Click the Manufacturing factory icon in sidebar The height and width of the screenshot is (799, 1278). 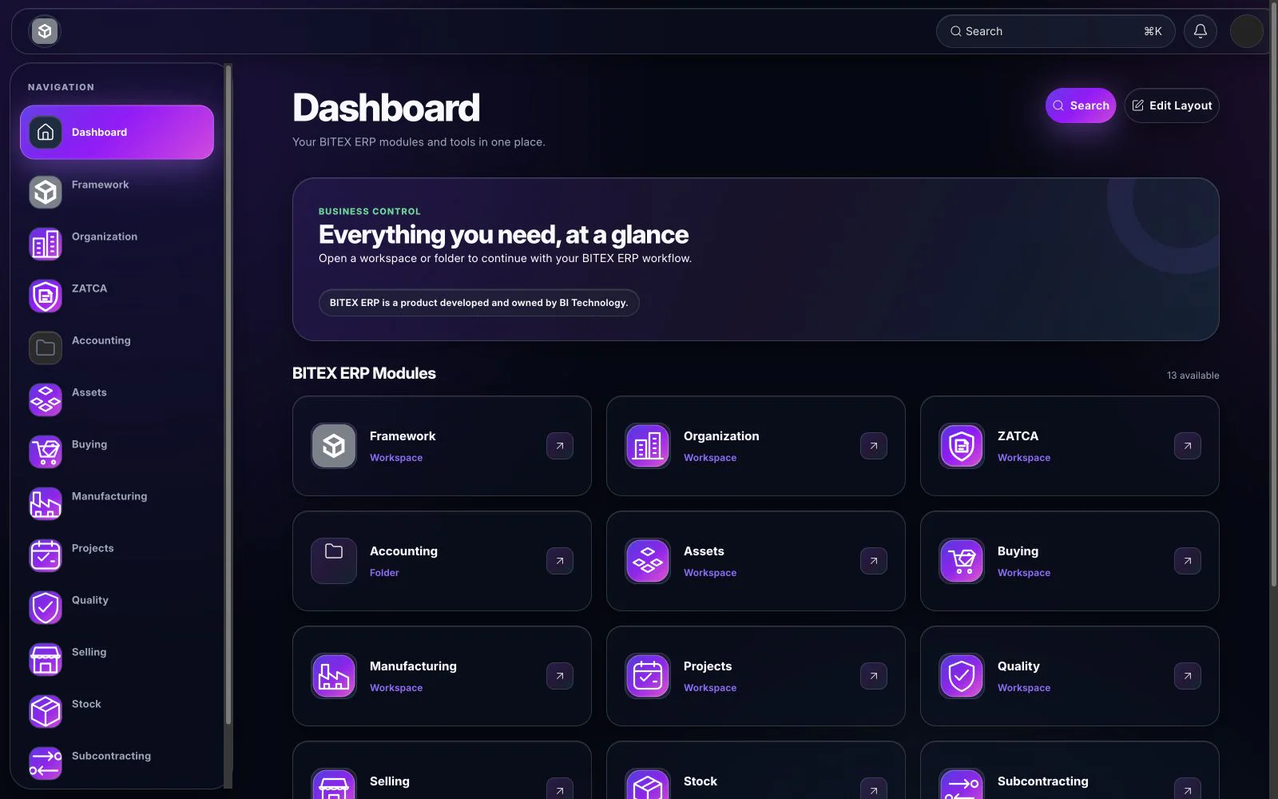coord(46,503)
